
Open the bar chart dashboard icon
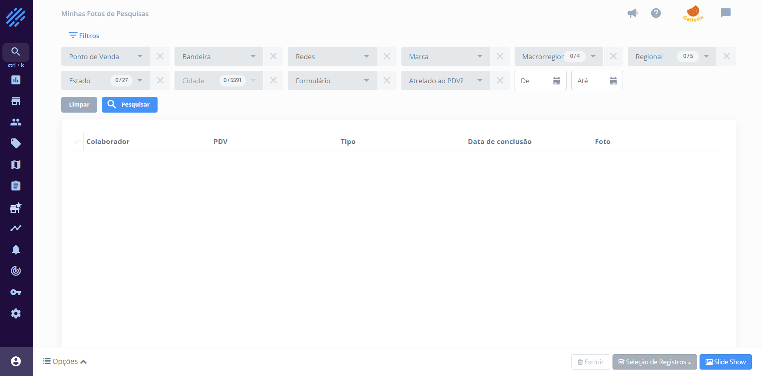click(x=16, y=80)
